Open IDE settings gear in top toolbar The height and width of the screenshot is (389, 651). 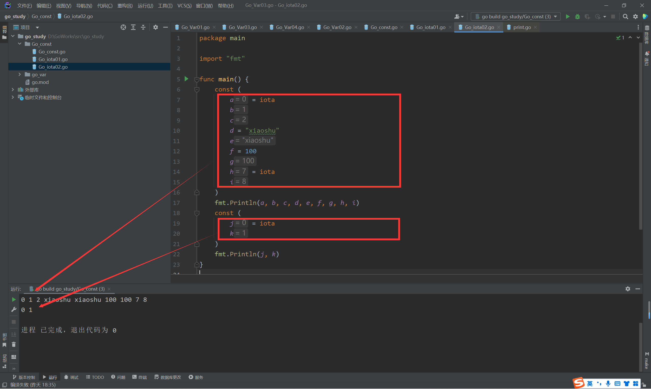click(x=635, y=17)
